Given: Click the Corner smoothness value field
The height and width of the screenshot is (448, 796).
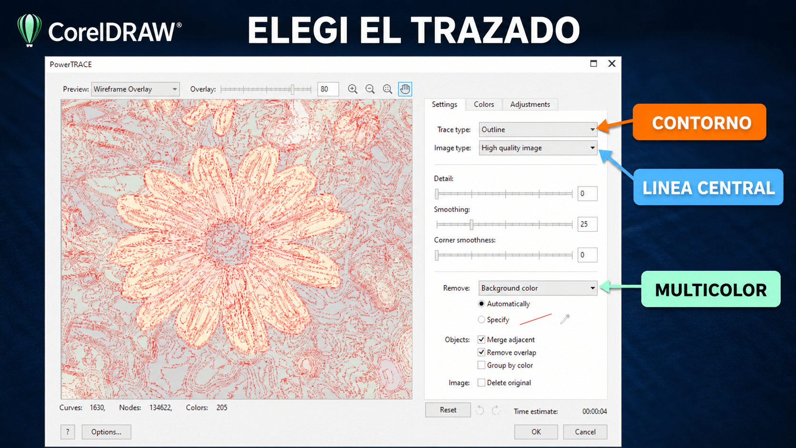Looking at the screenshot, I should click(x=587, y=255).
